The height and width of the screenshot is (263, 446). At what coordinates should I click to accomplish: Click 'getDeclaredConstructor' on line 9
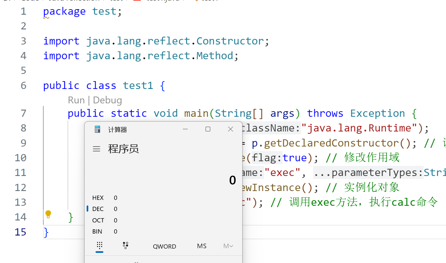pos(331,143)
